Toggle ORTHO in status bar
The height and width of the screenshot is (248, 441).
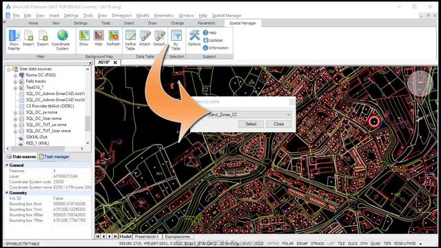coord(273,243)
